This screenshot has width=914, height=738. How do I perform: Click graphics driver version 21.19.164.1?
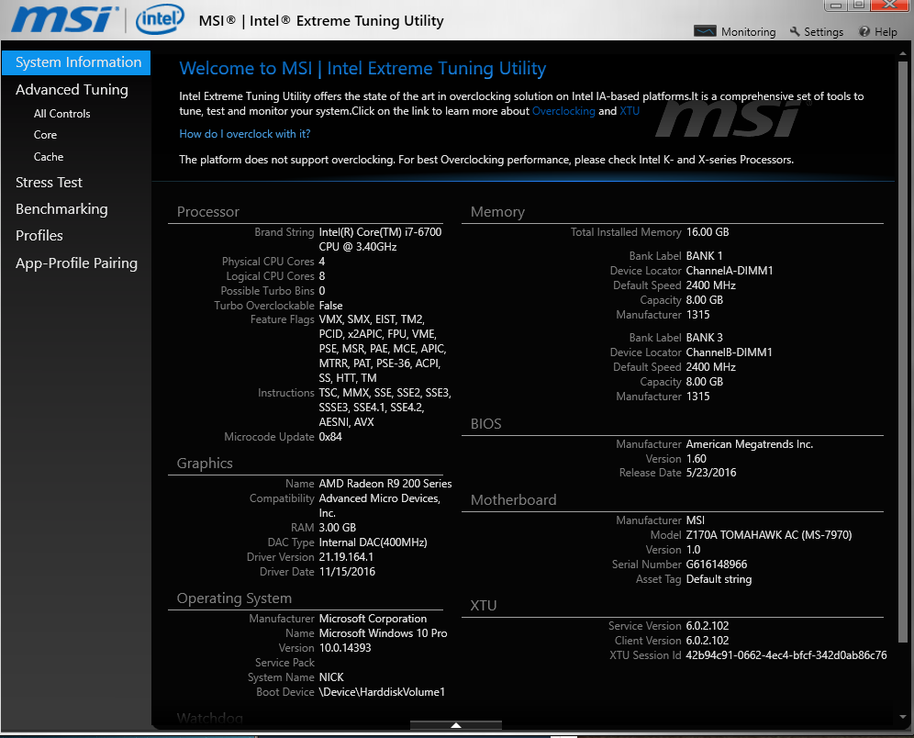click(346, 557)
